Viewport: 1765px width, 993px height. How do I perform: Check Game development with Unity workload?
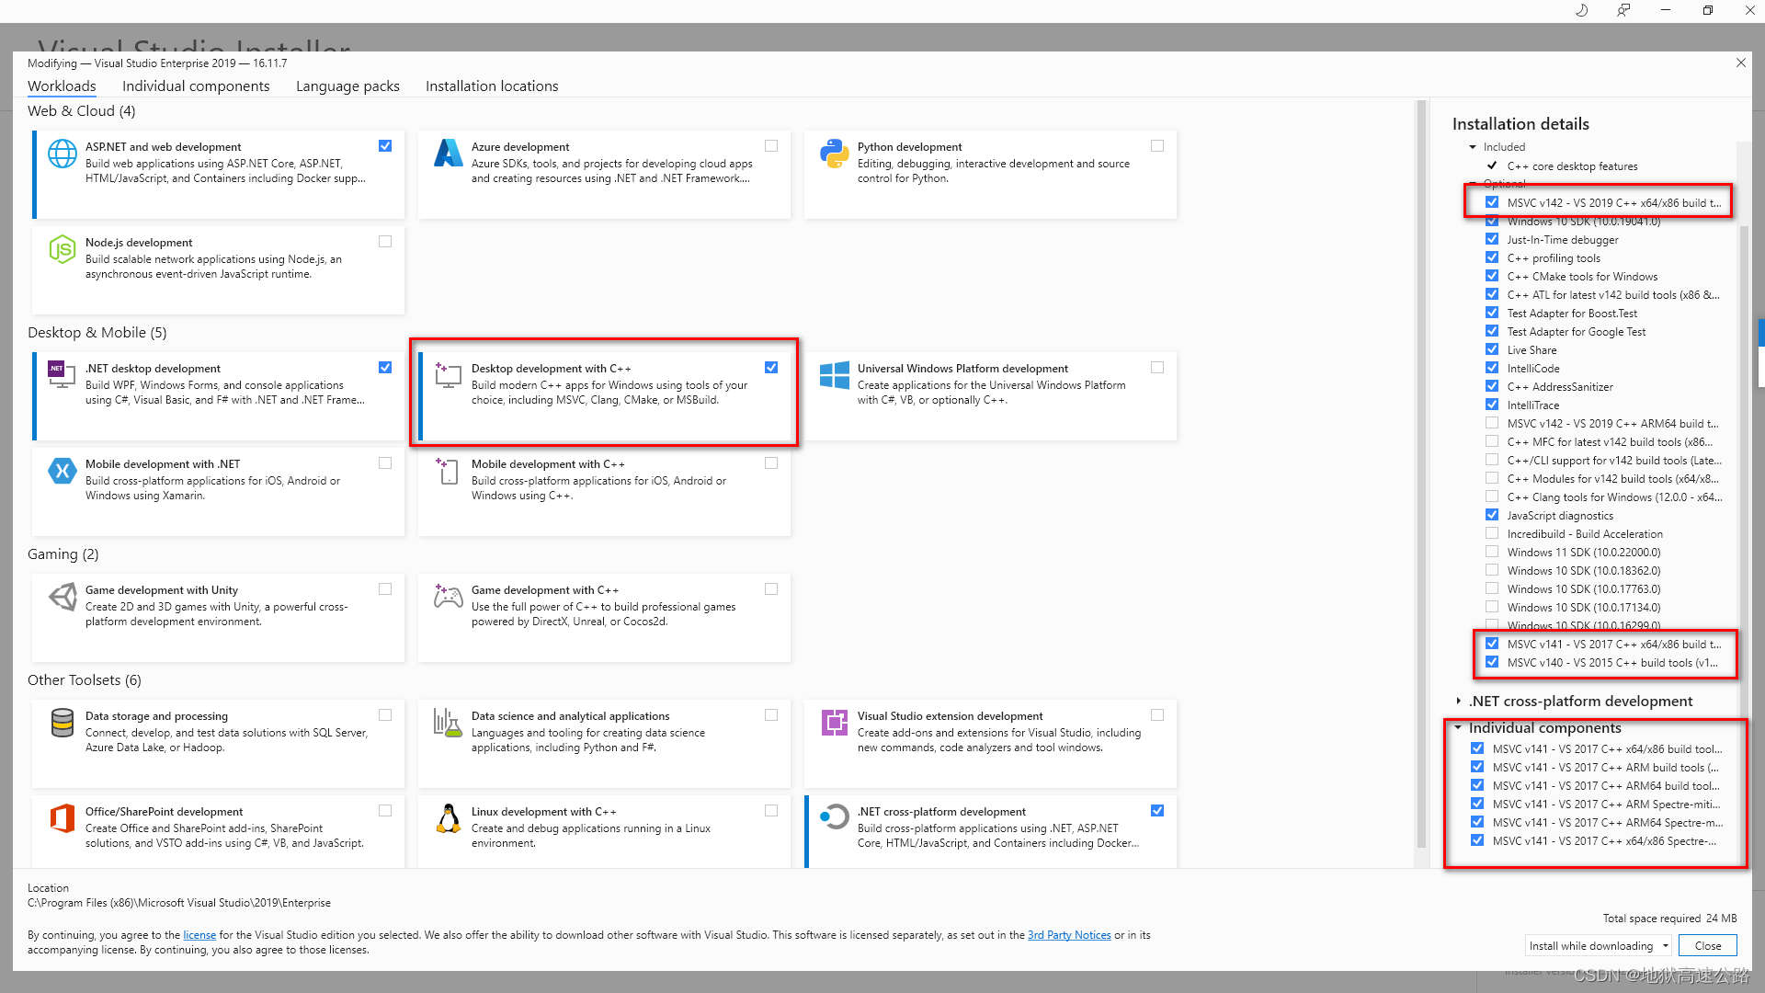(x=385, y=588)
